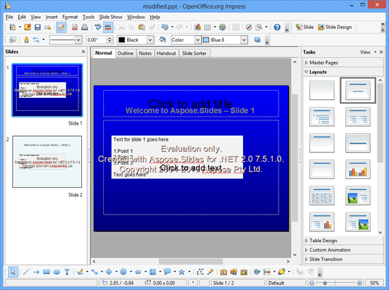This screenshot has height=290, width=389.
Task: Click the Slide button in toolbar
Action: 305,27
